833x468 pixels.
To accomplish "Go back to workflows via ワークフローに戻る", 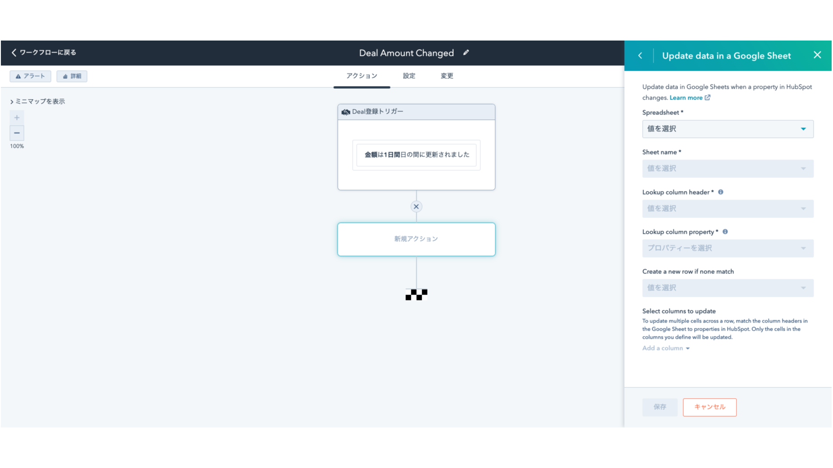I will (x=44, y=53).
